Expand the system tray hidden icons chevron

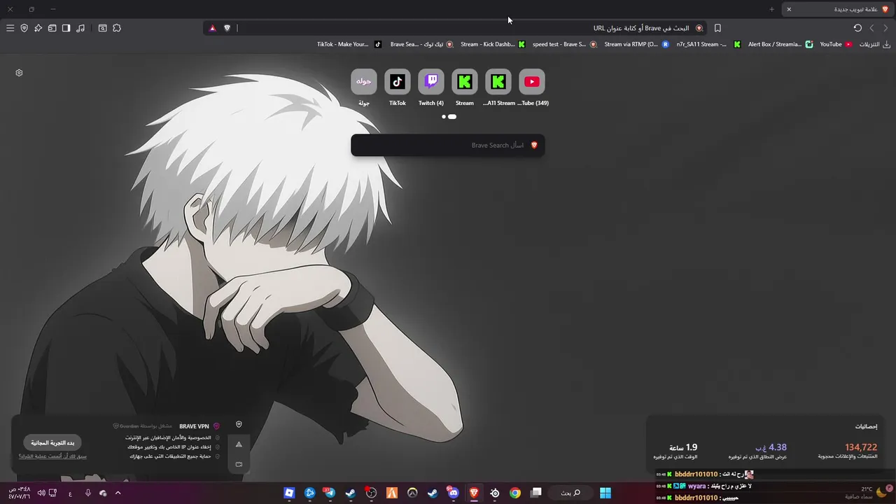point(118,493)
